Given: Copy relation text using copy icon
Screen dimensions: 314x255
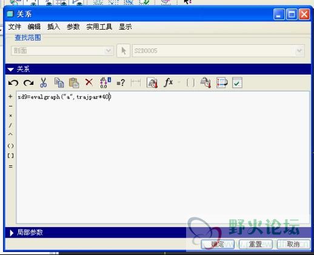Looking at the screenshot, I should [x=59, y=82].
